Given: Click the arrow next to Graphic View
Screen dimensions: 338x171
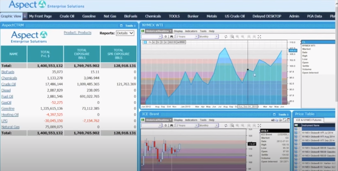Looking at the screenshot, I should [25, 16].
